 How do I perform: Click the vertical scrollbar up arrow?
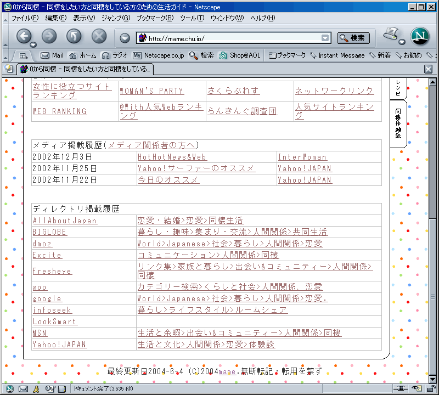click(432, 82)
